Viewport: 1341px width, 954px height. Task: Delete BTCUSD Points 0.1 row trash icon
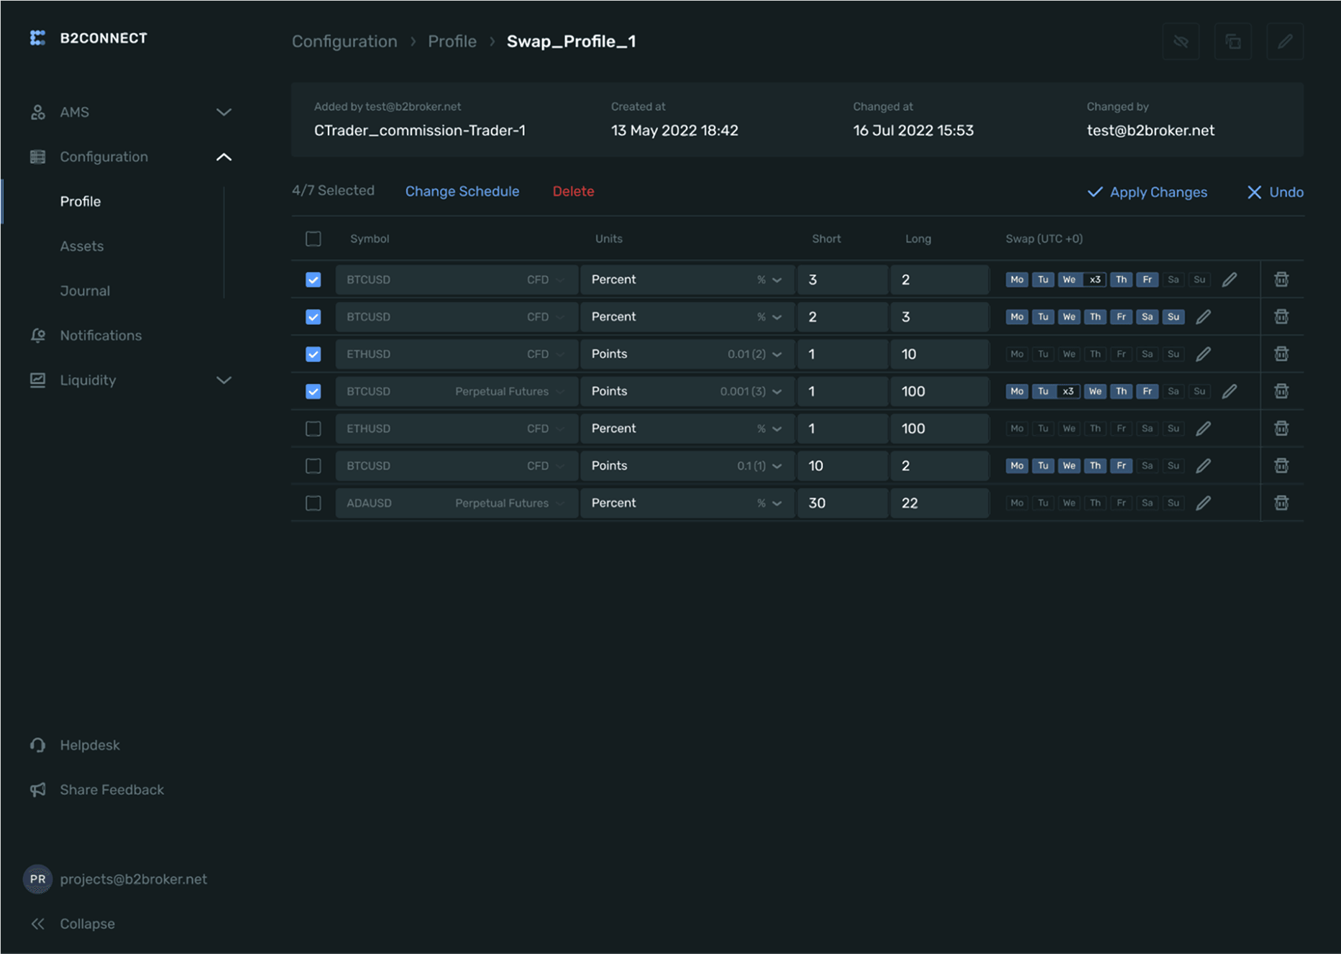(x=1281, y=466)
